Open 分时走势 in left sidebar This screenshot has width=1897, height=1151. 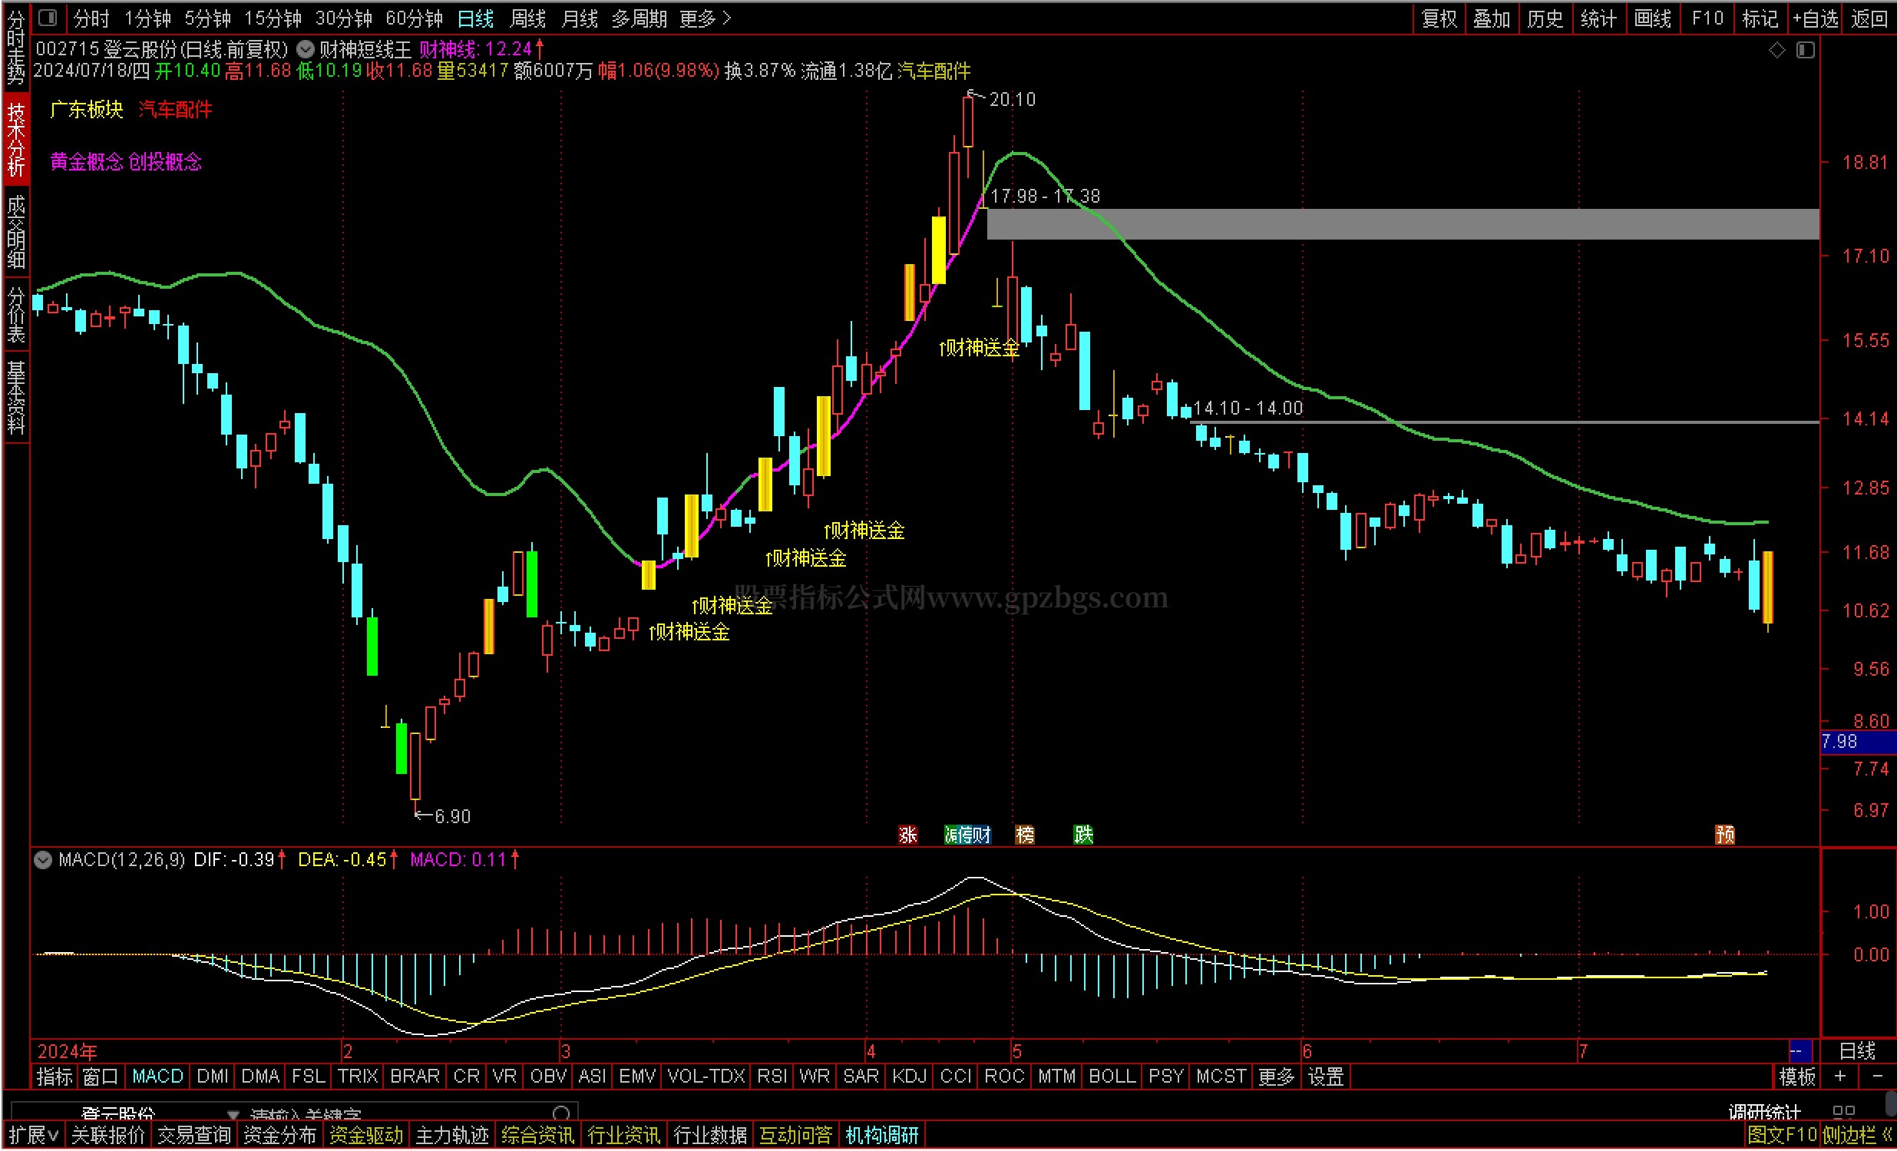point(16,46)
